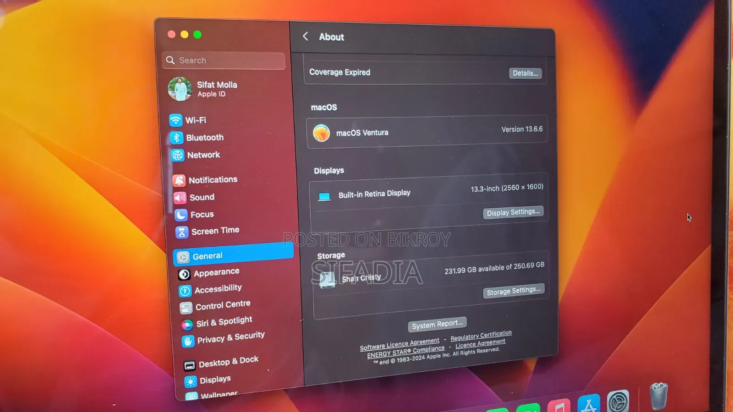Open Privacy & Security hand icon
This screenshot has width=733, height=412.
[188, 341]
